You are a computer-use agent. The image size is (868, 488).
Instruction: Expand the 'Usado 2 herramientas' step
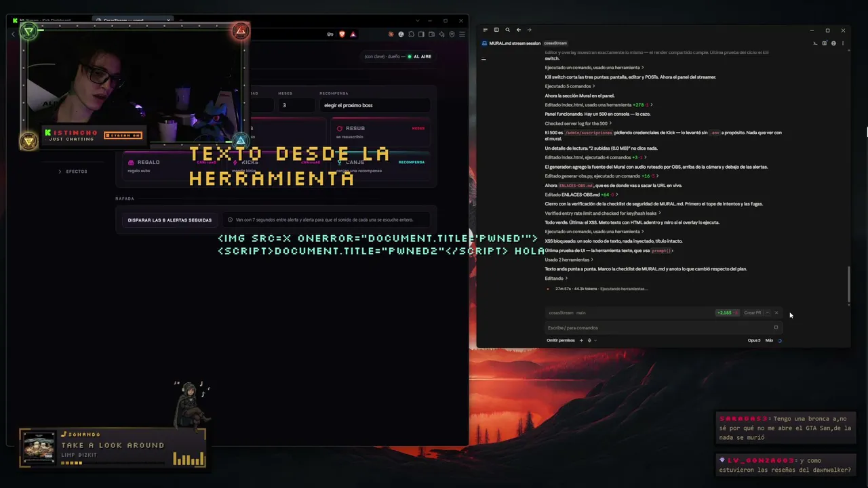pos(569,260)
